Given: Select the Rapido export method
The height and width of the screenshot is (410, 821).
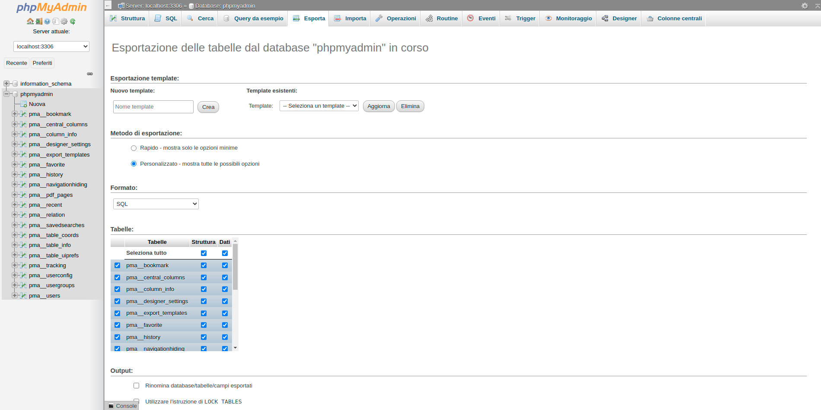Looking at the screenshot, I should point(134,148).
